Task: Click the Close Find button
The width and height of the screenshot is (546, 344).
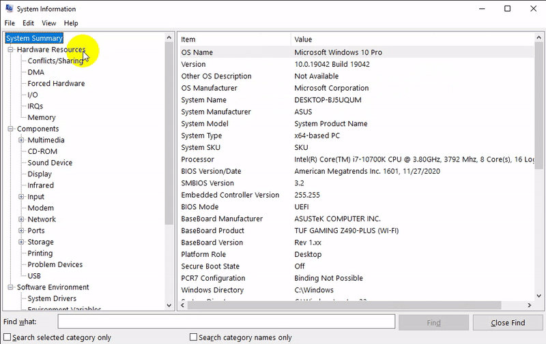Action: coord(508,322)
